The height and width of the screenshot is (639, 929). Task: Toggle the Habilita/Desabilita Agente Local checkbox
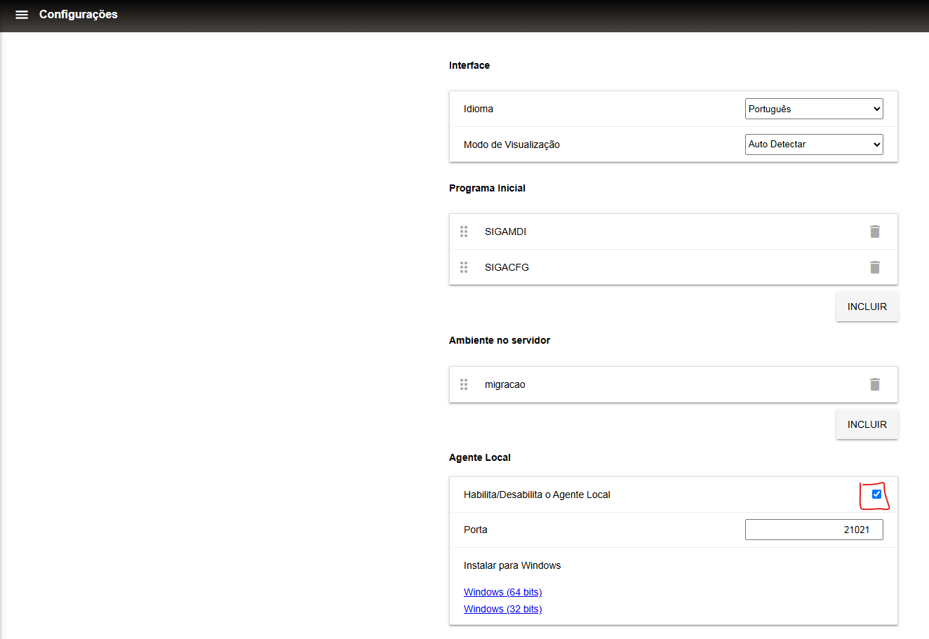(876, 495)
